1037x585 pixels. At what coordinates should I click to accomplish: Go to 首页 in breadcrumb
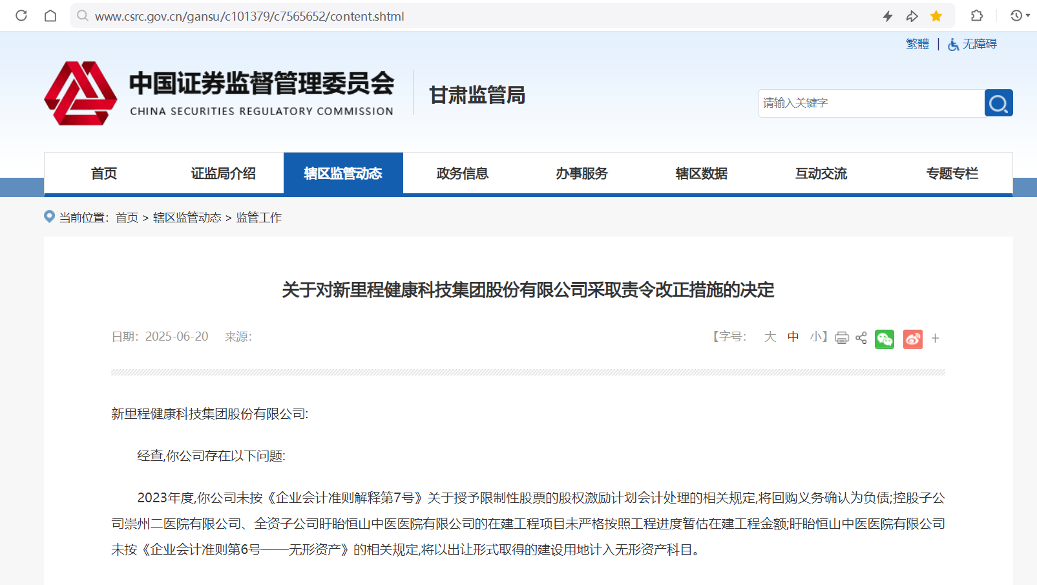(127, 218)
